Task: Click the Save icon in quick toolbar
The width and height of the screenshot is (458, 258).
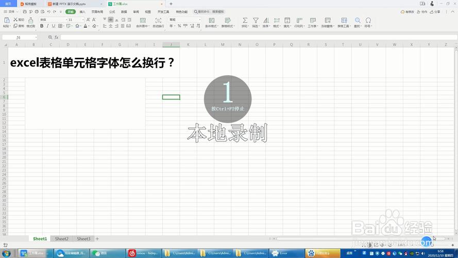Action: pyautogui.click(x=25, y=12)
